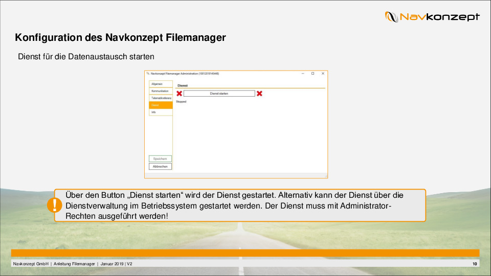Click the left red X status icon
Viewport: 491px width, 276px height.
pos(179,94)
